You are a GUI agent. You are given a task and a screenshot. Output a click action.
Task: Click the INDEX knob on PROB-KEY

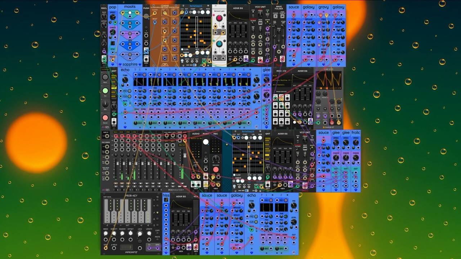106,233
